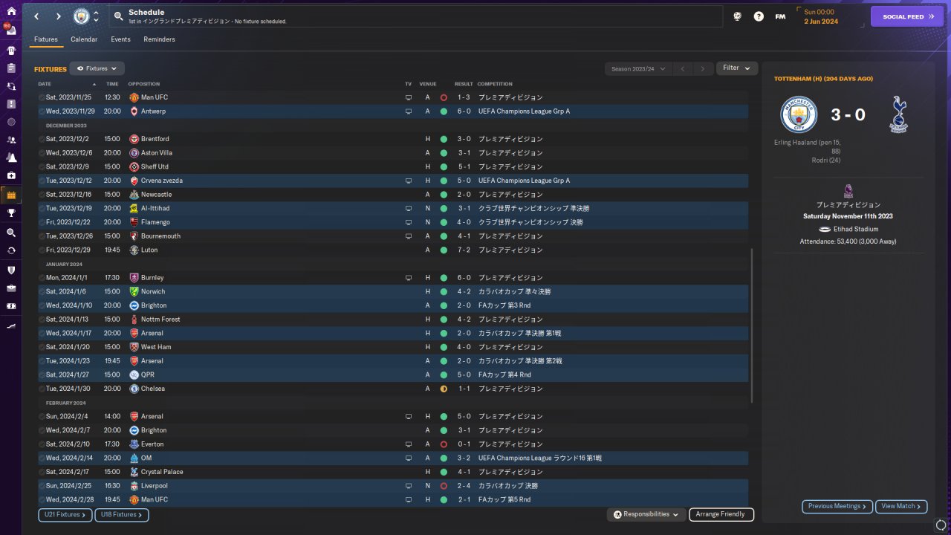
Task: Toggle the checkbox beside the Brentford fixture
Action: pyautogui.click(x=42, y=139)
